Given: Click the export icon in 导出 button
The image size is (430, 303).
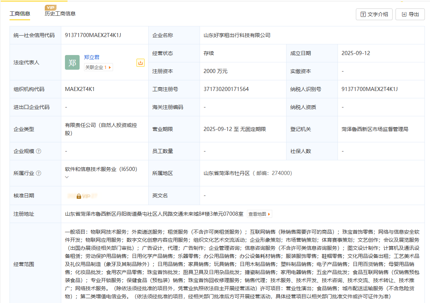Looking at the screenshot, I should pyautogui.click(x=404, y=14).
